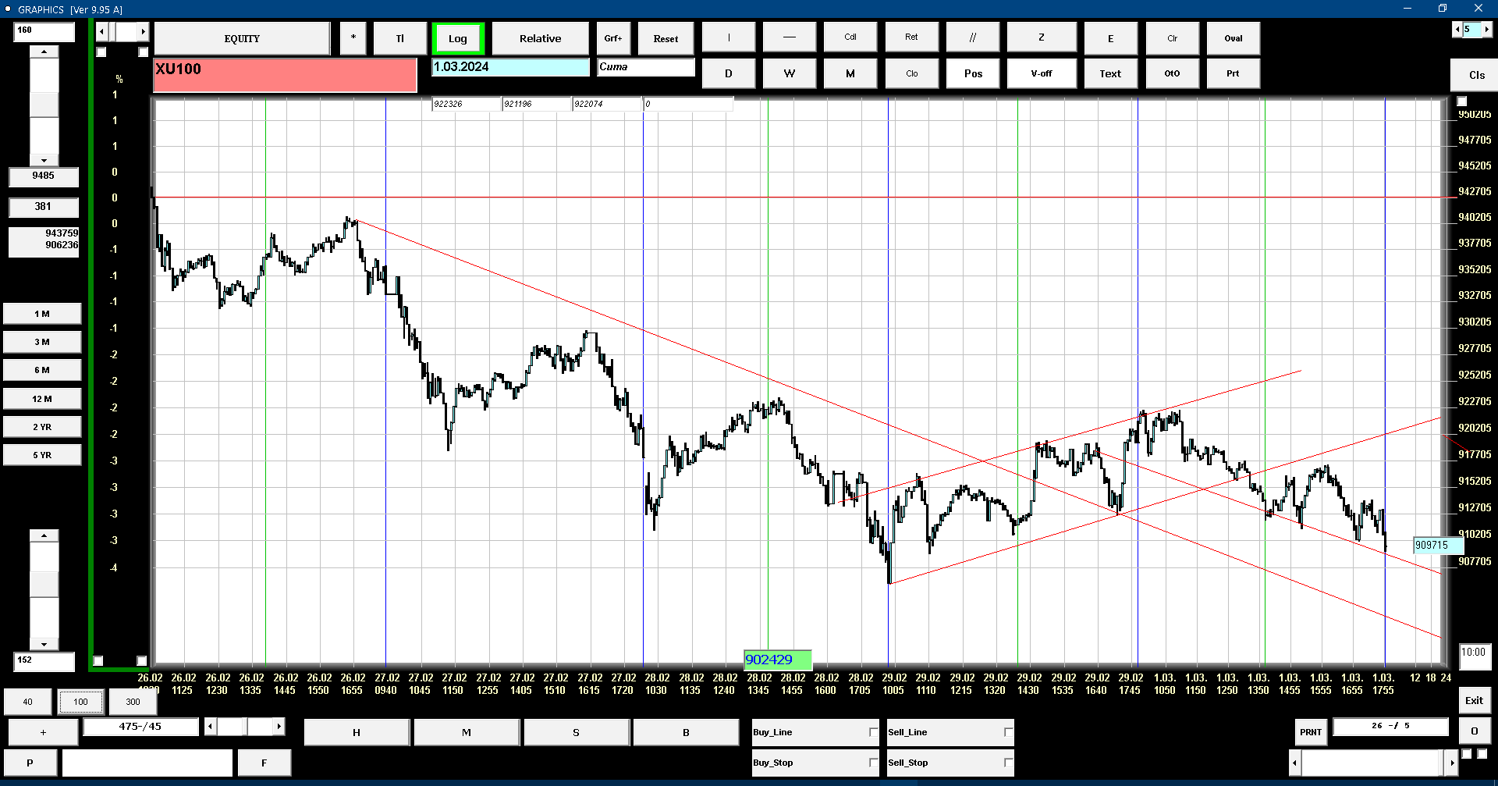Click right arrow of top-right 5 spinner

click(x=1486, y=30)
